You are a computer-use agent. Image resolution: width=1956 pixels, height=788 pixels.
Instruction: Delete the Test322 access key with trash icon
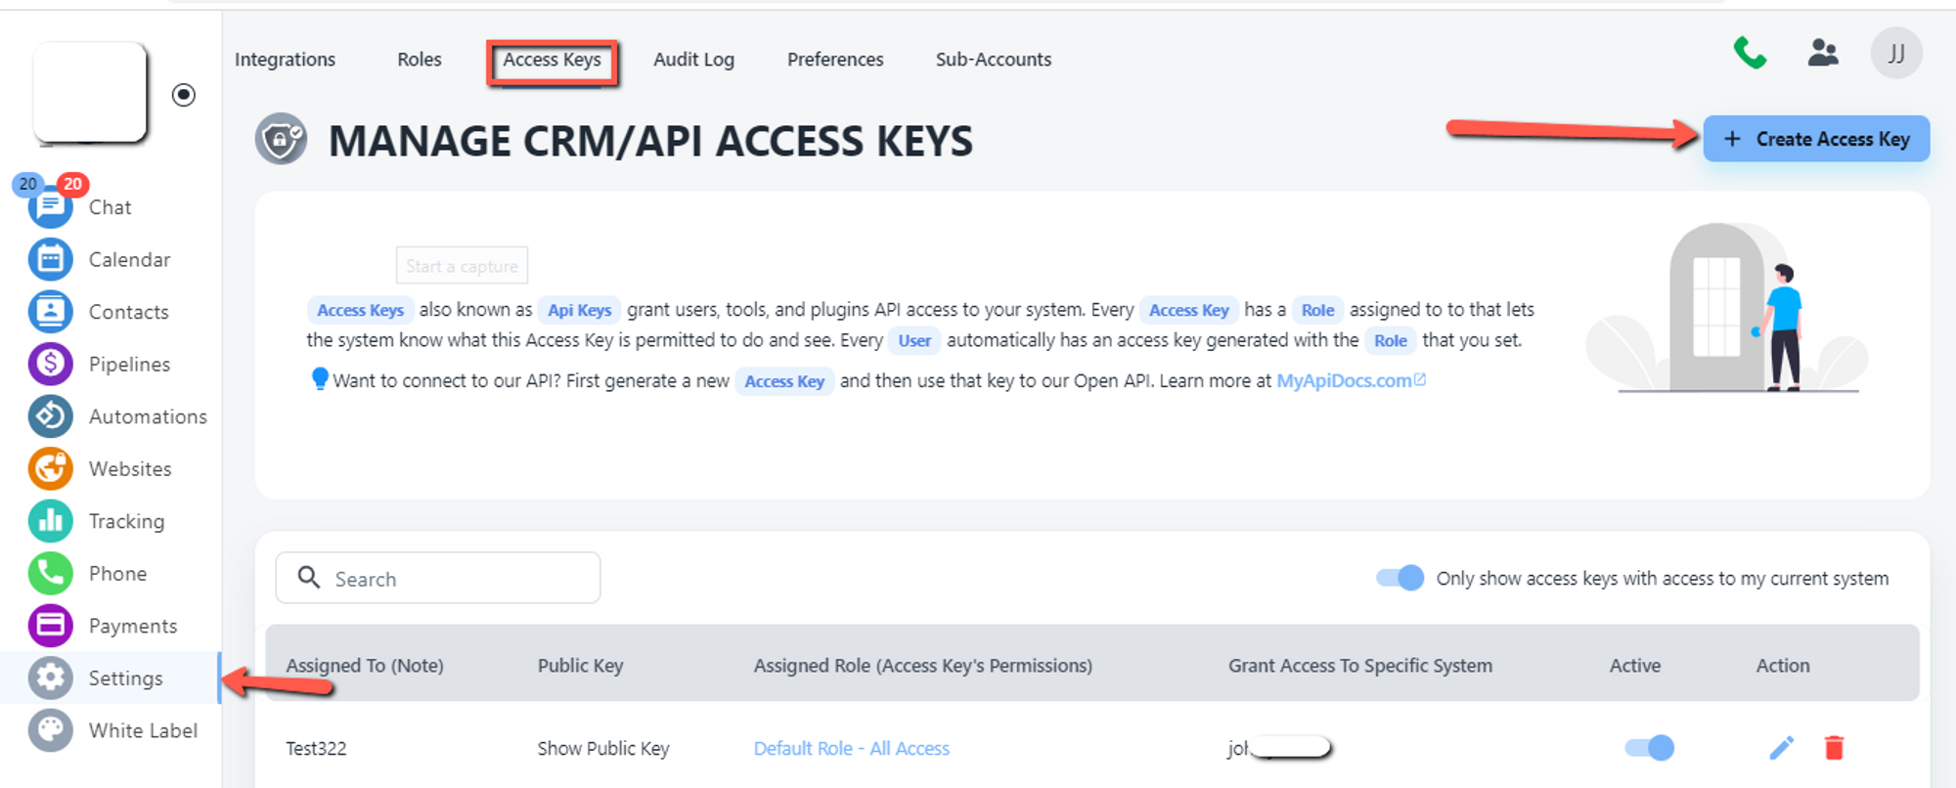[1834, 748]
